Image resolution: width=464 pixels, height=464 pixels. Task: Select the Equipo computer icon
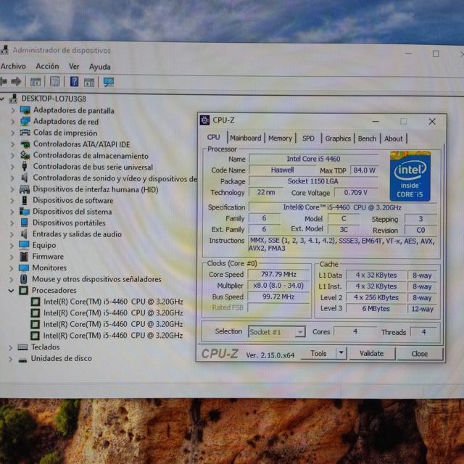24,245
